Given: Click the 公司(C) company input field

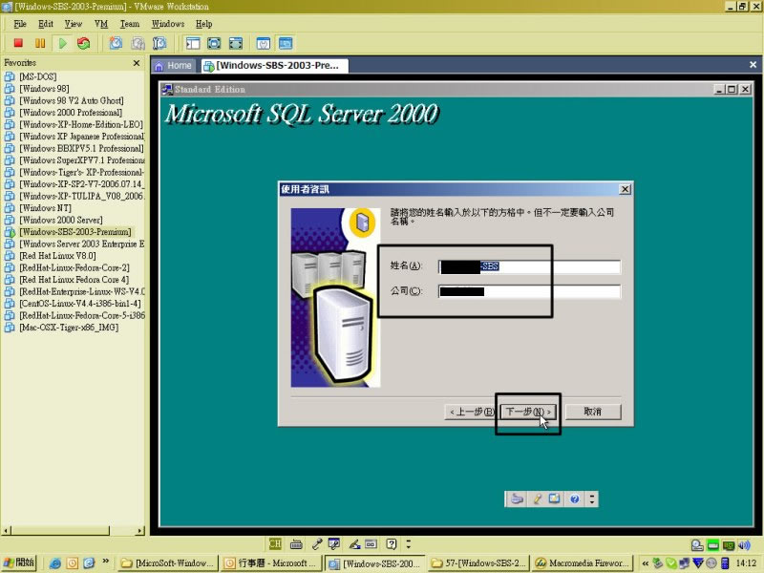Looking at the screenshot, I should pos(530,291).
